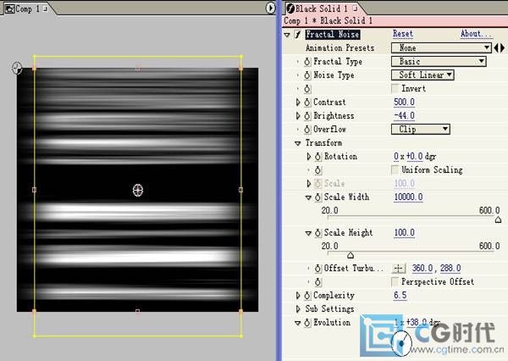Click the Rotation stopwatch icon
The width and height of the screenshot is (508, 361).
click(318, 157)
